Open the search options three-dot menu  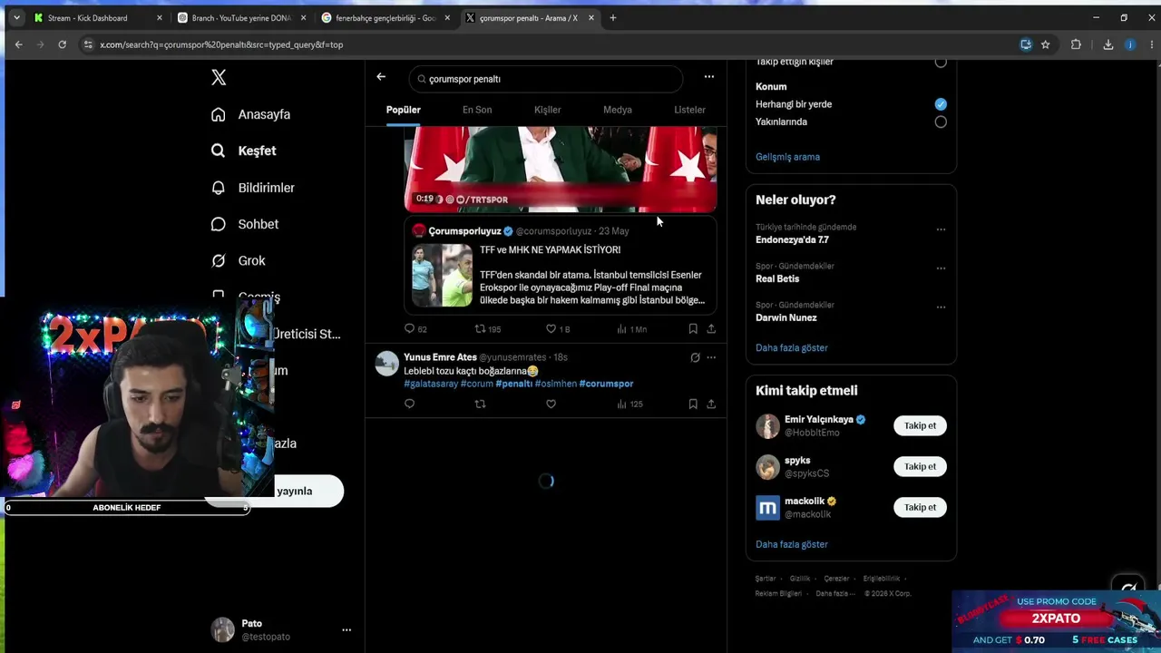709,77
